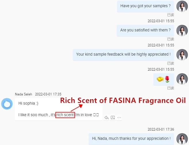Click the red-boxed 'rich scent' text
The width and height of the screenshot is (189, 145).
pyautogui.click(x=65, y=115)
